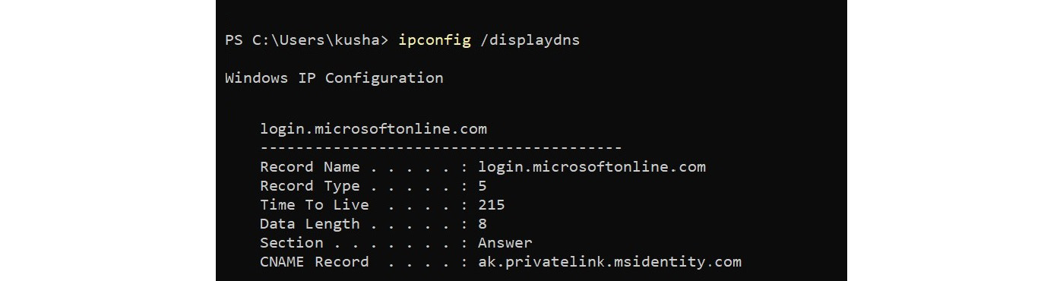The image size is (1063, 281).
Task: Click the CNAME Record label
Action: coord(314,262)
